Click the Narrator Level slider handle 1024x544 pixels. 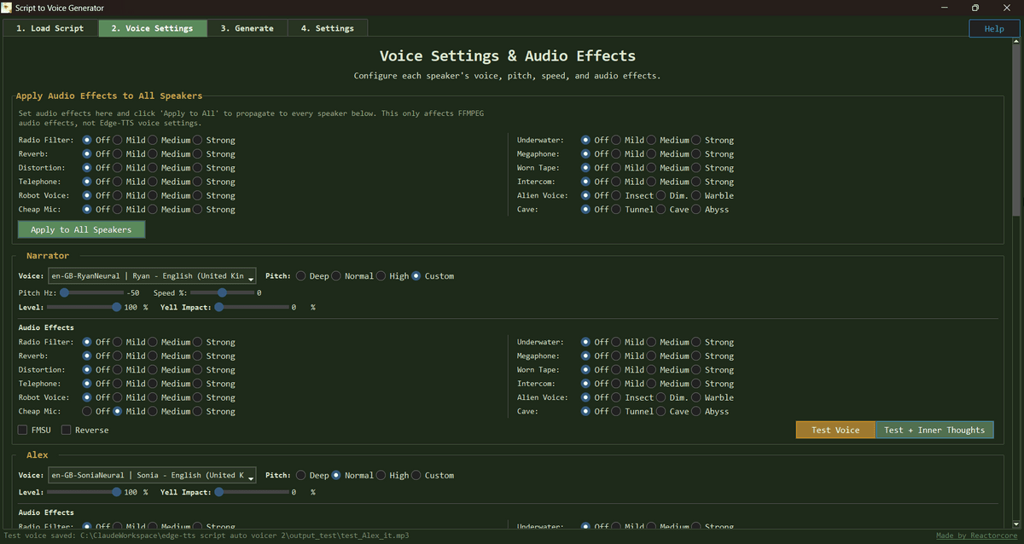pyautogui.click(x=116, y=307)
